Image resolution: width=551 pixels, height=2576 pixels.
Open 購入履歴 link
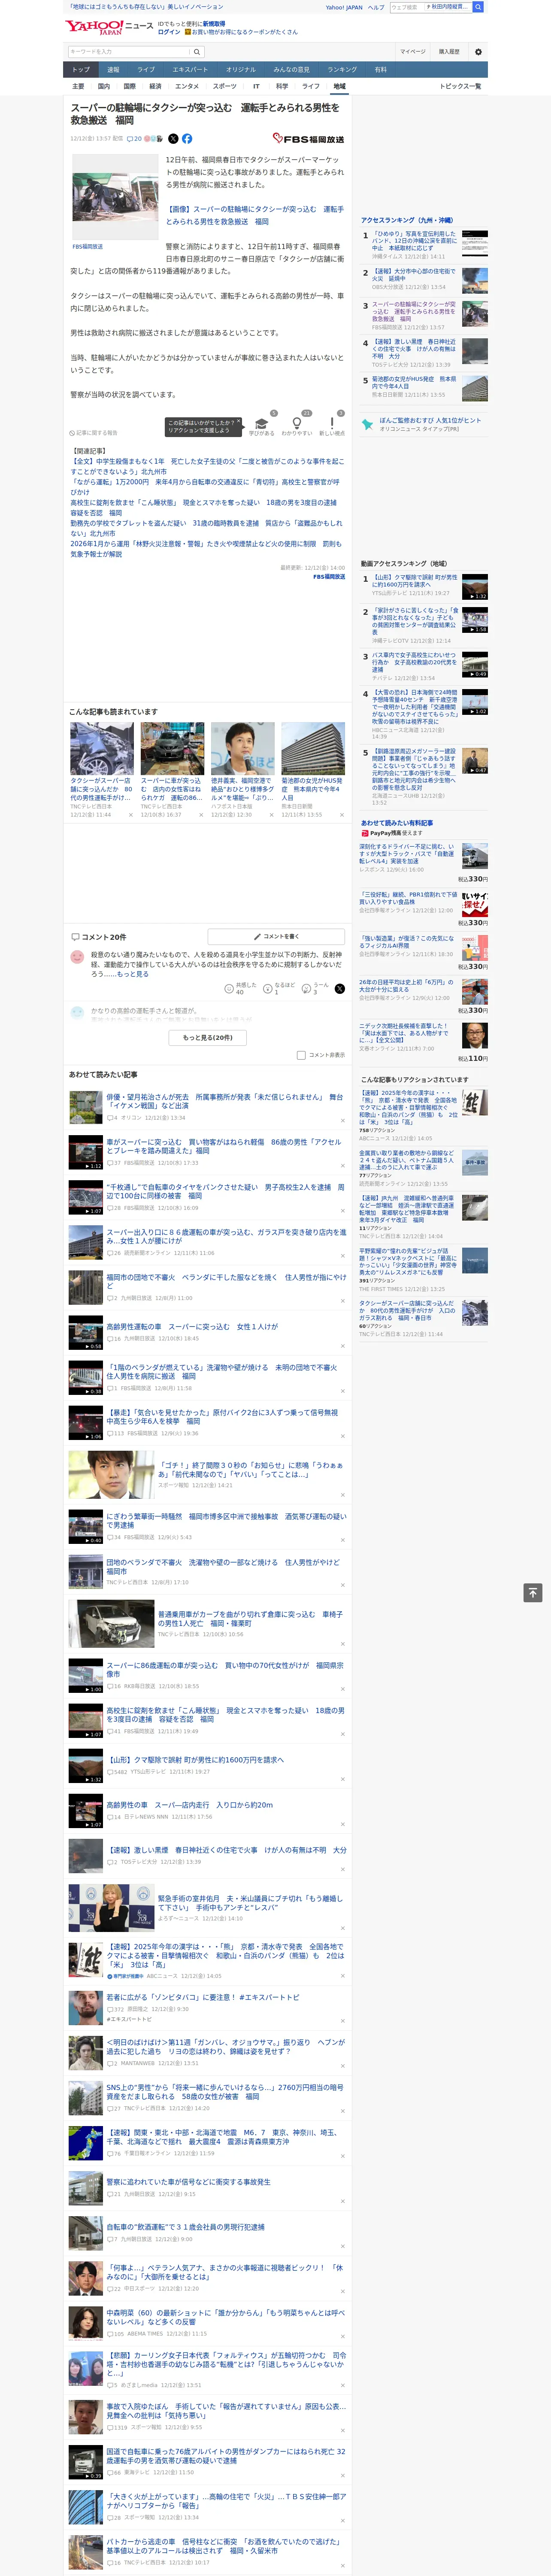[449, 51]
